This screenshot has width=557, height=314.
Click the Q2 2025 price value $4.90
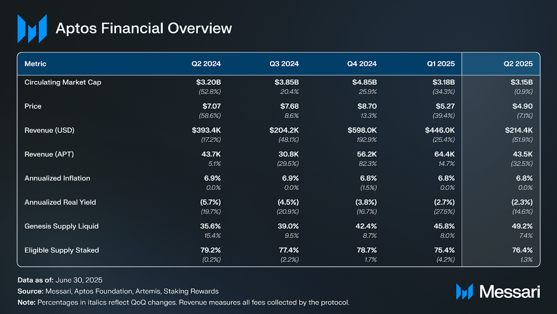point(522,106)
